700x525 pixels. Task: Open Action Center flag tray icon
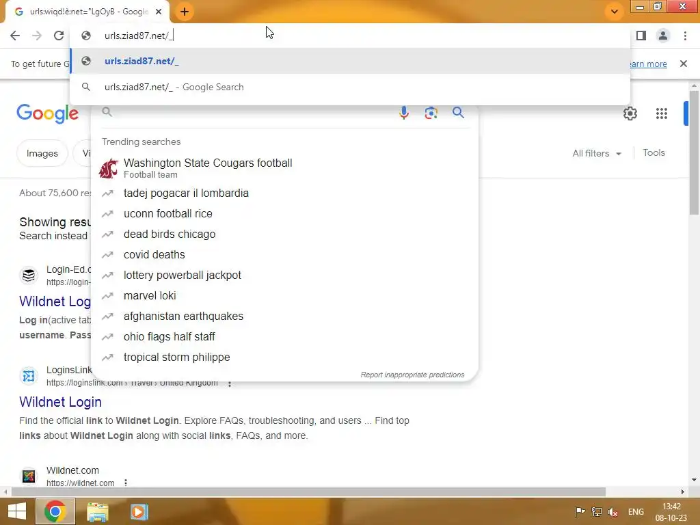pyautogui.click(x=580, y=512)
